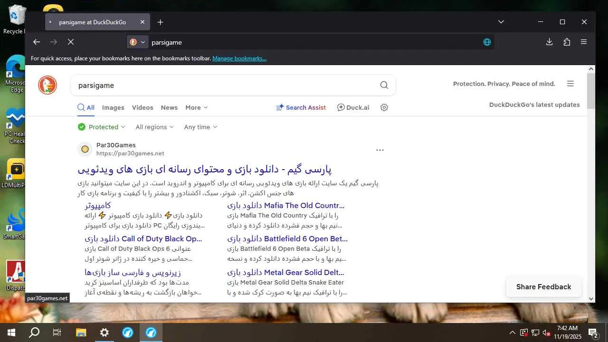This screenshot has height=342, width=608.
Task: Click the scrollbar down arrow
Action: click(591, 299)
